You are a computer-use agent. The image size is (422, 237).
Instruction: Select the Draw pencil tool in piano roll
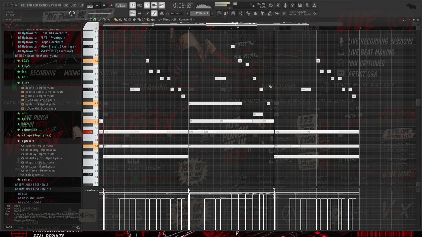116,20
